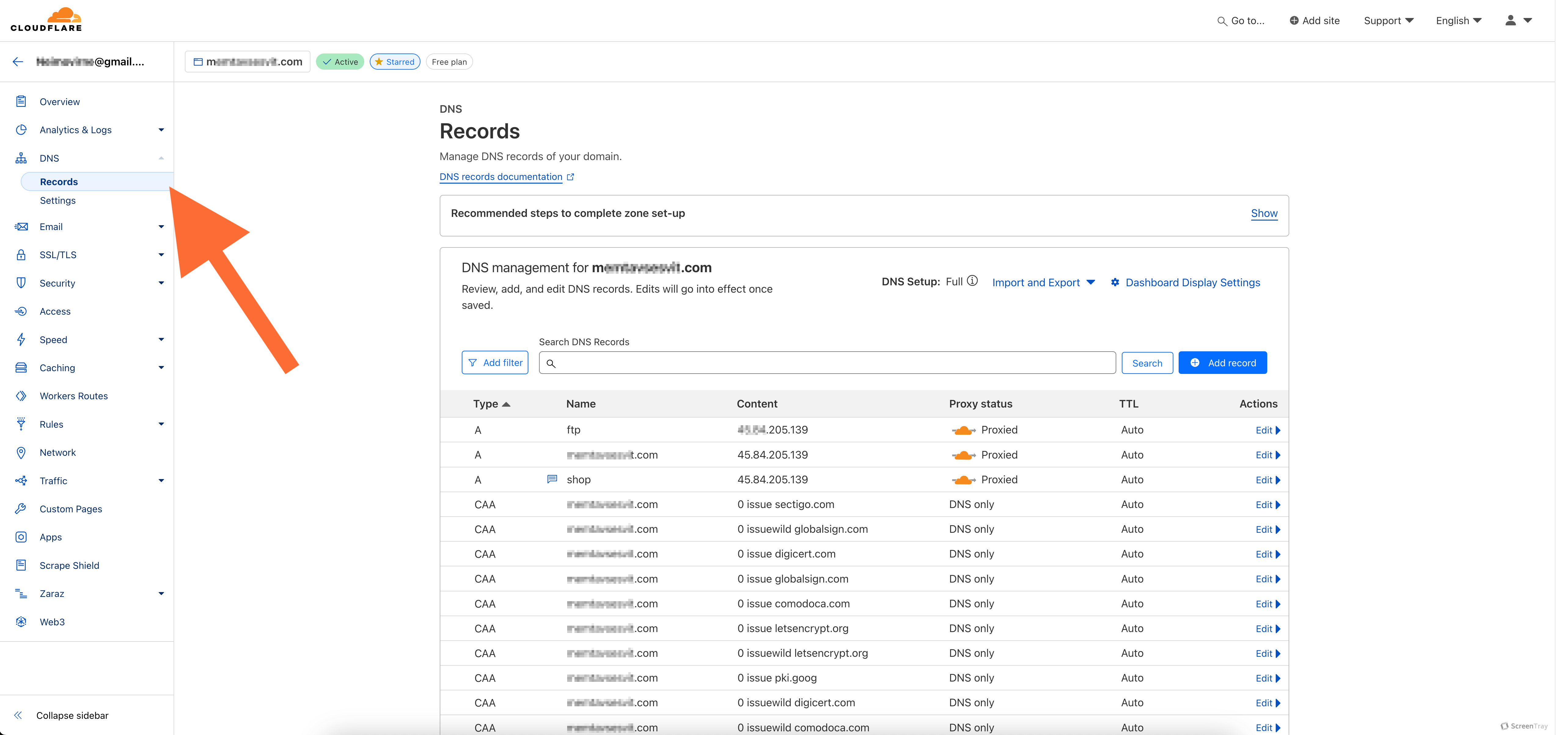Go to Workers Routes page
The image size is (1556, 735).
pos(74,396)
